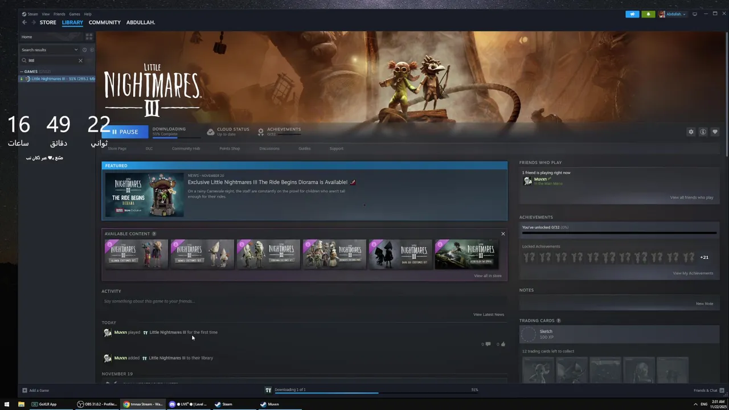Go to the COMMUNITY tab

coord(105,22)
